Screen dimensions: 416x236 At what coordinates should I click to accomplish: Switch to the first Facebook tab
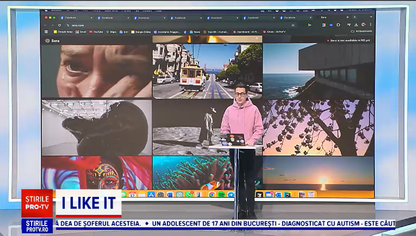(70, 18)
